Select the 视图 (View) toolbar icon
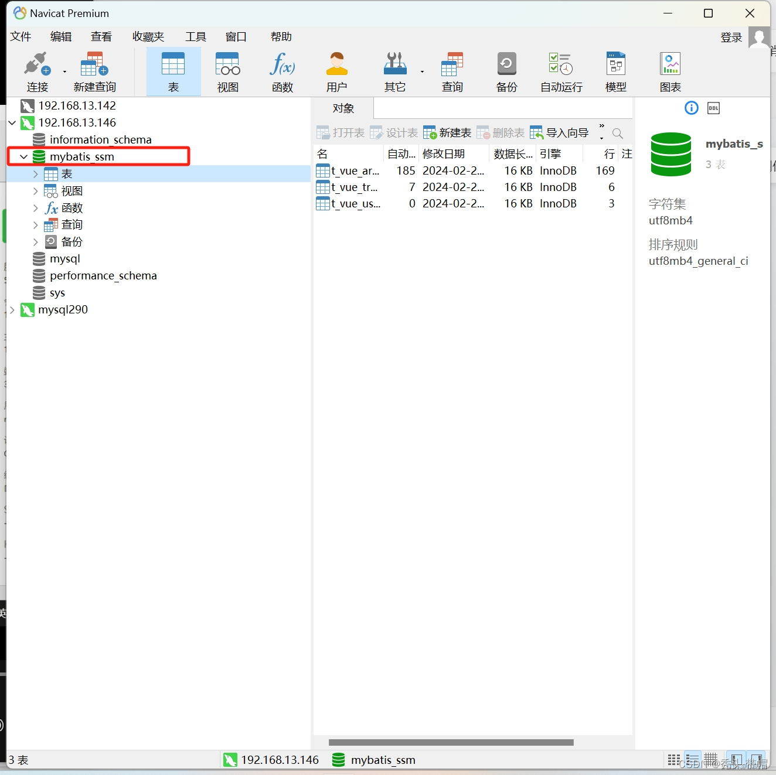This screenshot has width=776, height=775. pyautogui.click(x=227, y=71)
